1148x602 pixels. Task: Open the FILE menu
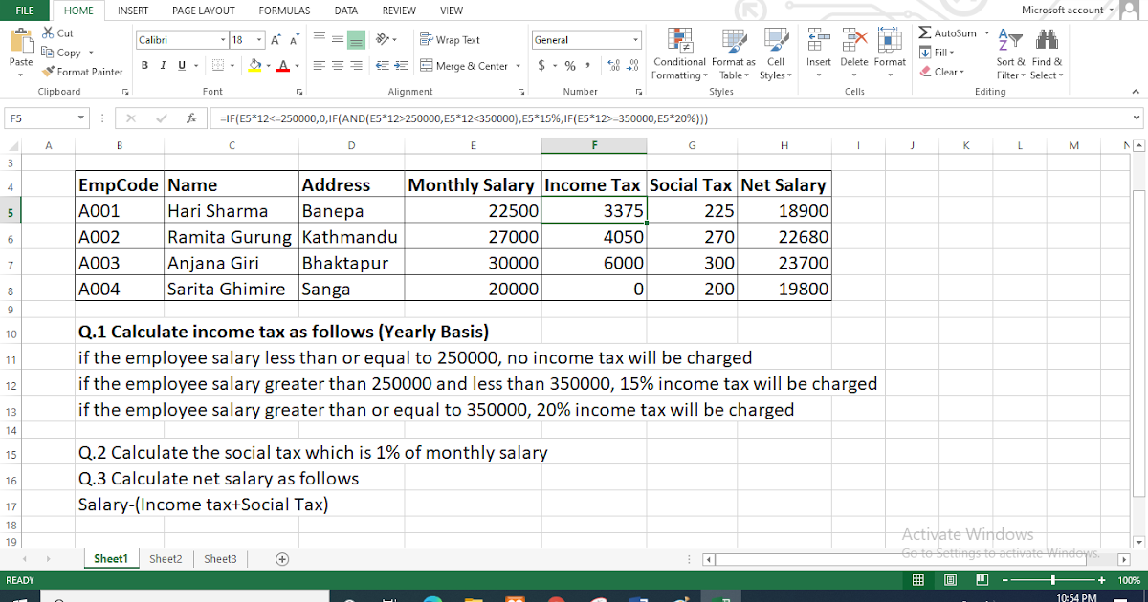24,11
